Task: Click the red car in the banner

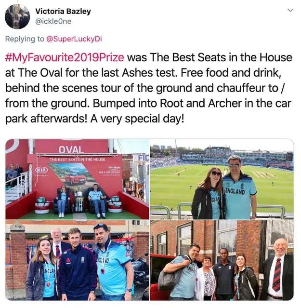Action: (76, 178)
